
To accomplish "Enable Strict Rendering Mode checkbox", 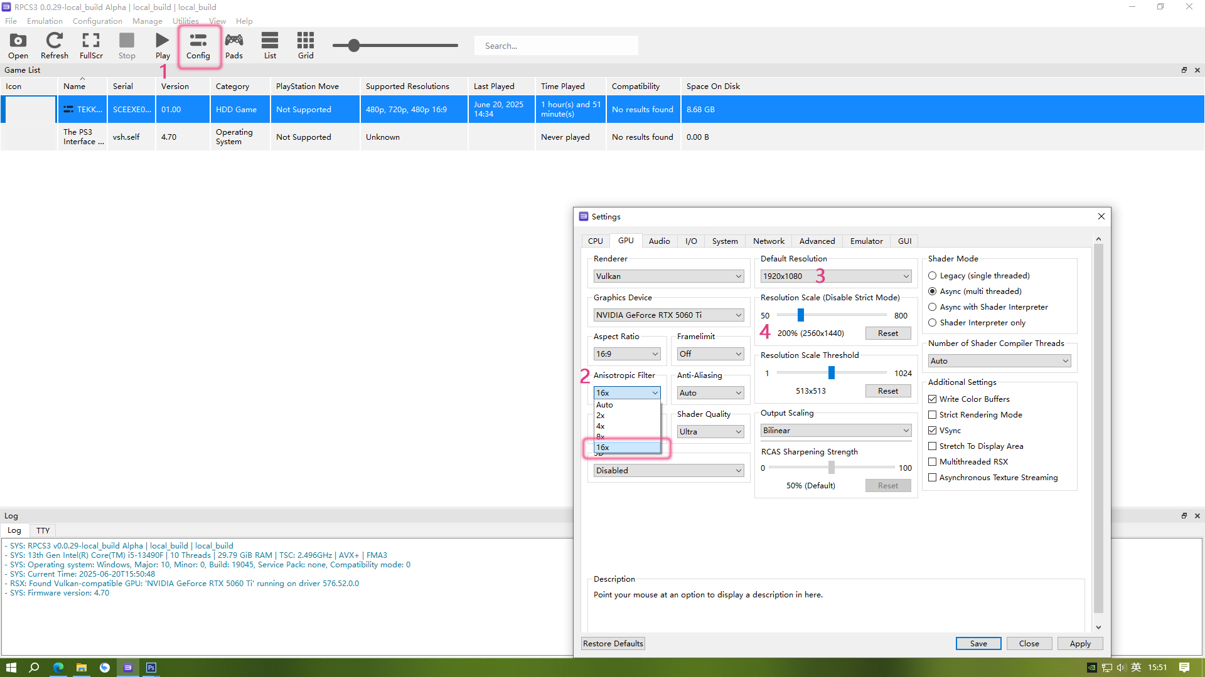I will (932, 415).
